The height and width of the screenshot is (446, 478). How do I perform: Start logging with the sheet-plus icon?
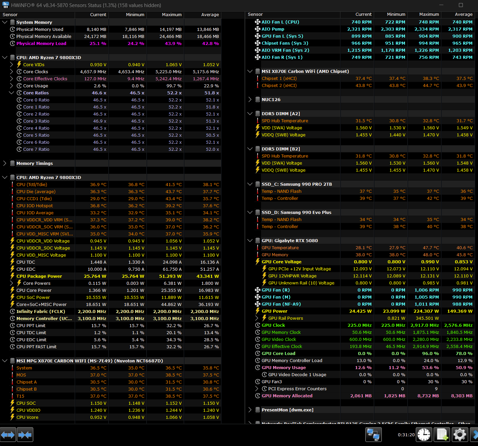click(x=442, y=435)
